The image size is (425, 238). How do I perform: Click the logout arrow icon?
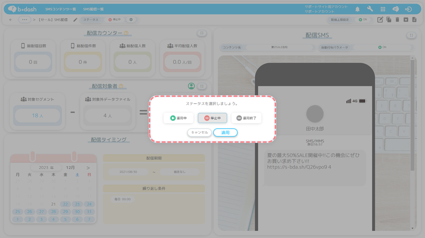[408, 9]
